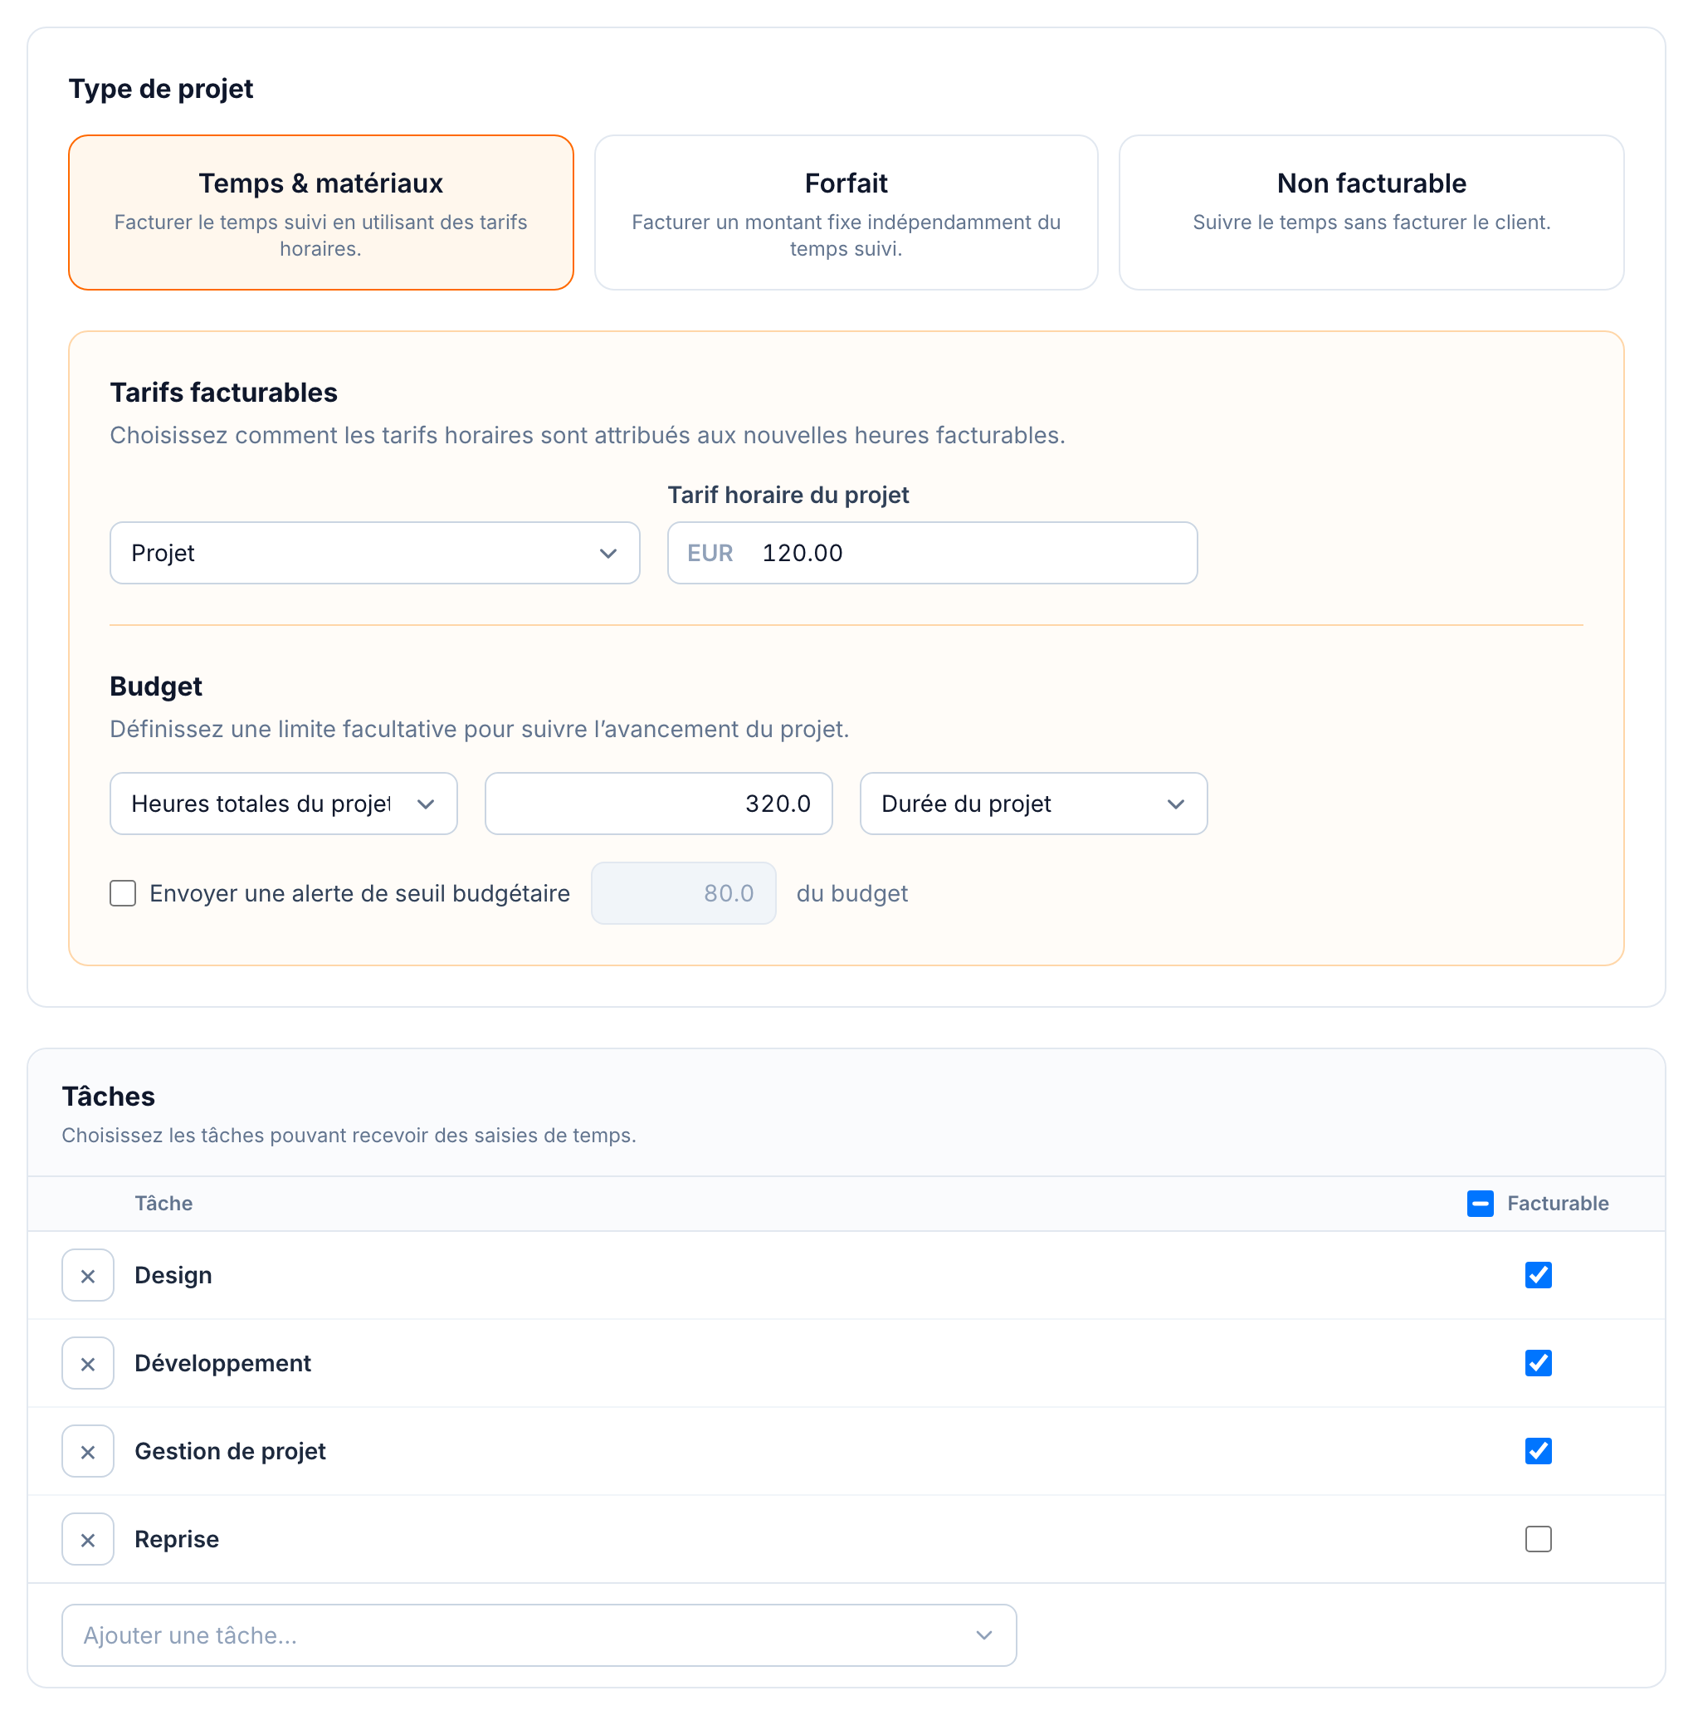Toggle the Facturable header checkbox for all tasks
The height and width of the screenshot is (1715, 1693).
[x=1480, y=1204]
